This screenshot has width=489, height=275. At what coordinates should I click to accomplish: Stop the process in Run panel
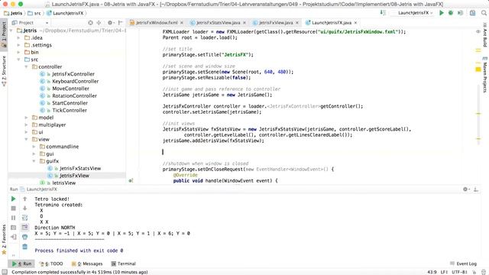(14, 209)
